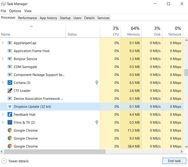Click the CTF Loader pen icon
Screen dimensions: 188x167
click(10, 90)
